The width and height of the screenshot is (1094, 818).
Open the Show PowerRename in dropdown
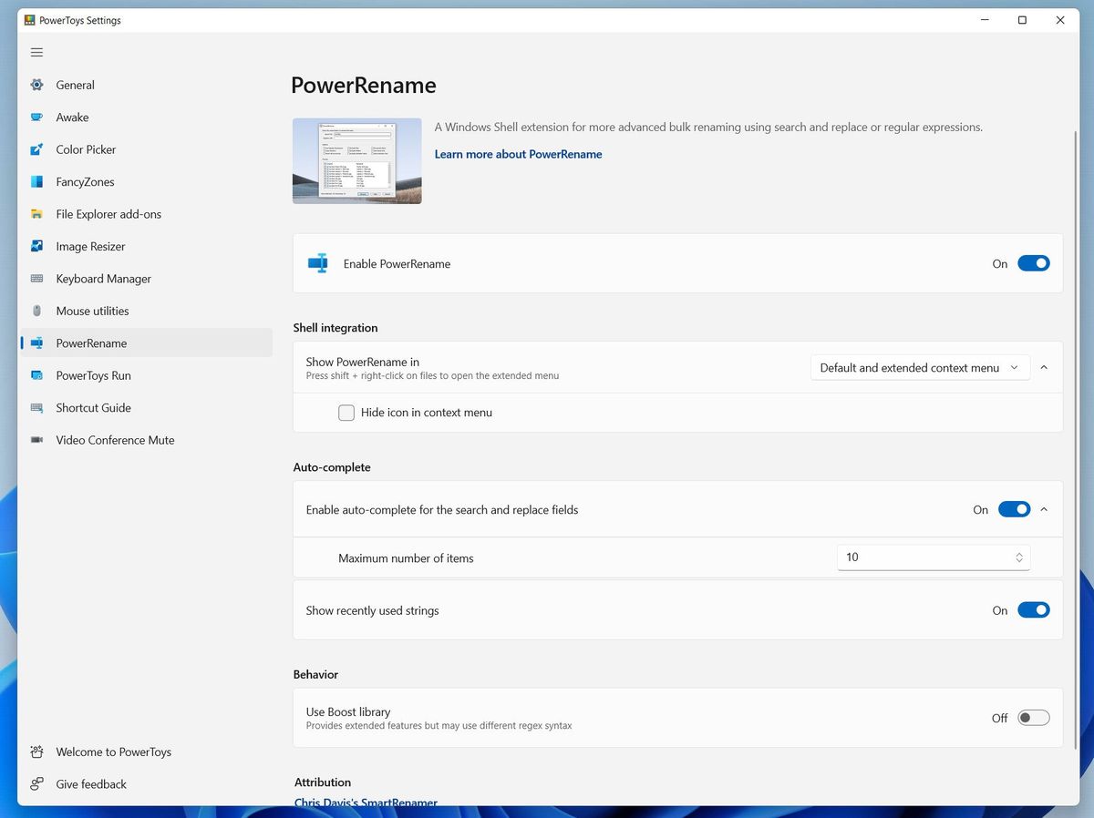[920, 367]
